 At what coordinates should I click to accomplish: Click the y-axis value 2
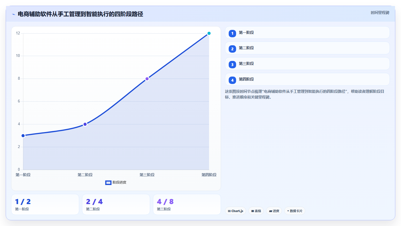(x=19, y=147)
